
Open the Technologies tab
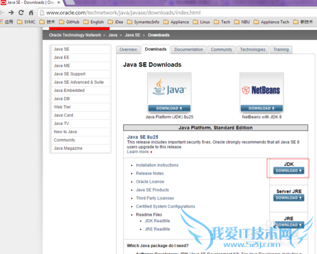[253, 50]
